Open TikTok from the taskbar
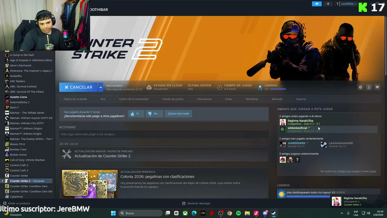387x218 pixels. pos(256,213)
